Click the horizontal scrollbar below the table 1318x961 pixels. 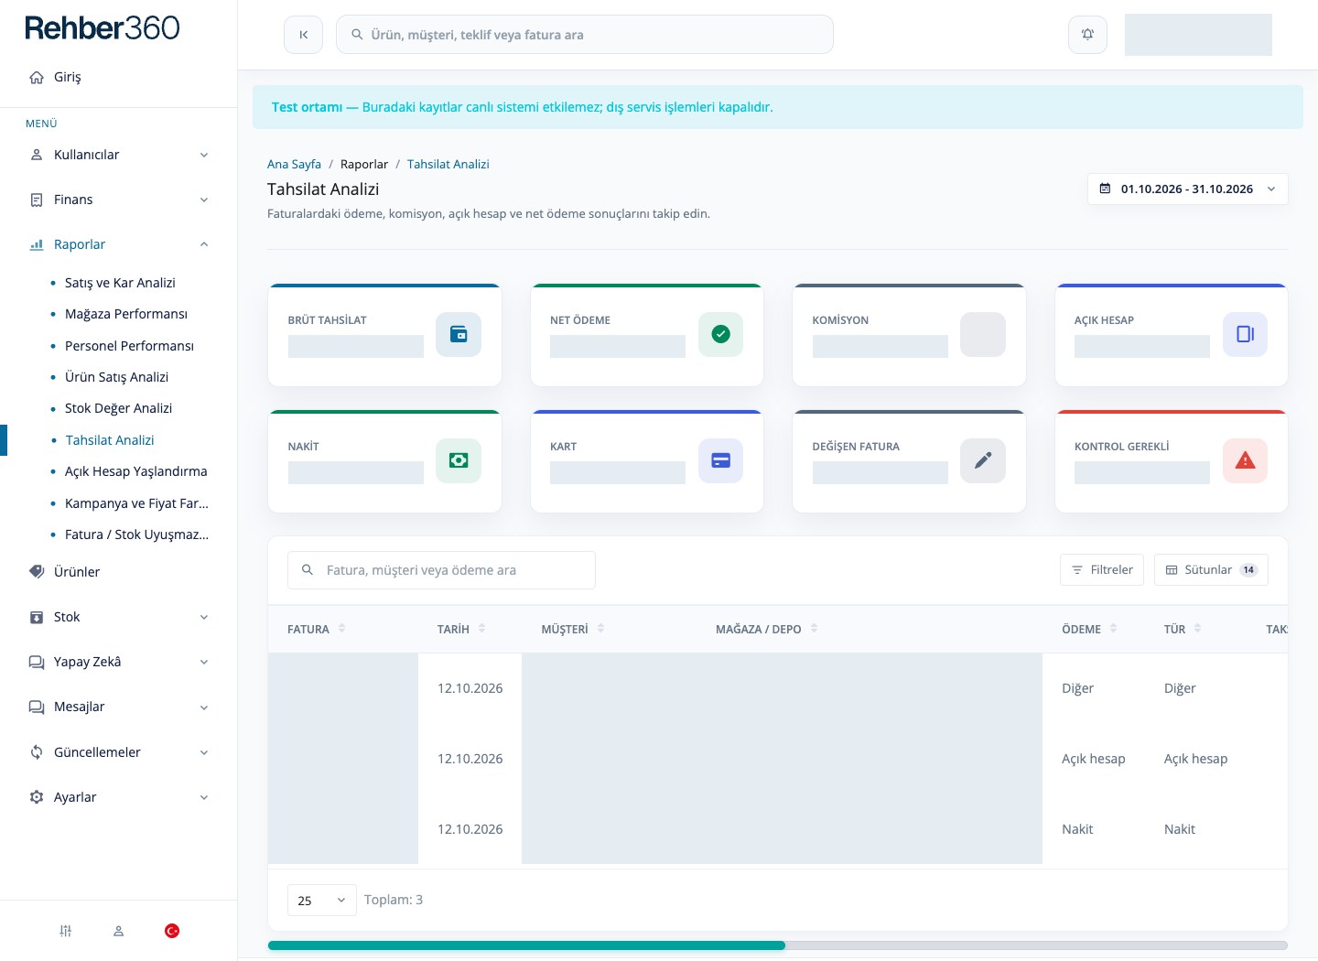click(x=778, y=945)
